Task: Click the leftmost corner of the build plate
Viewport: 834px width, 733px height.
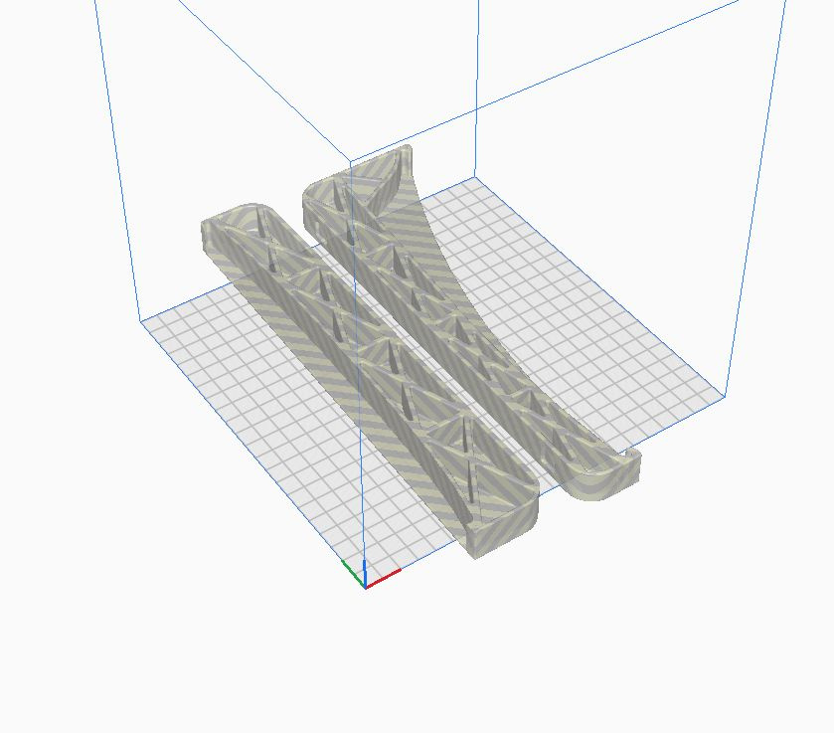Action: click(141, 320)
